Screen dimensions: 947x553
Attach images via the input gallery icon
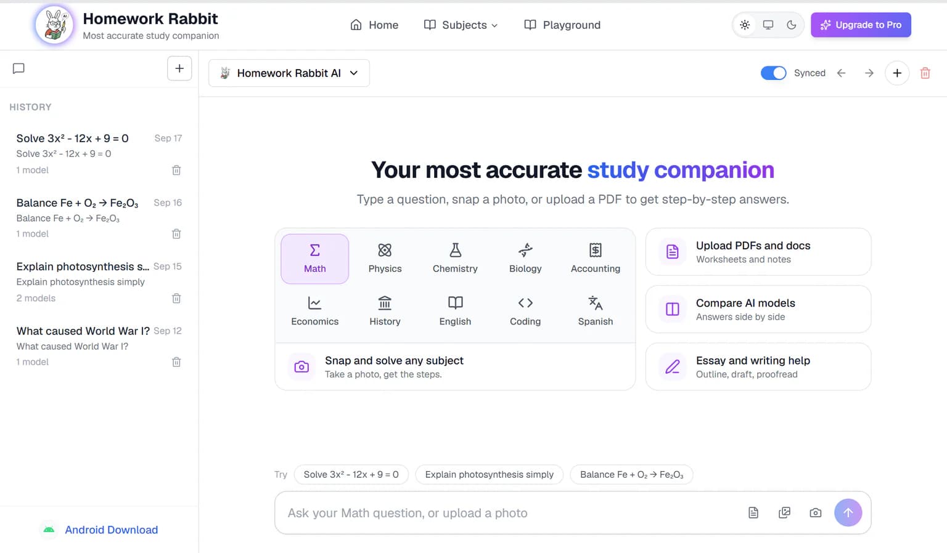pyautogui.click(x=784, y=512)
